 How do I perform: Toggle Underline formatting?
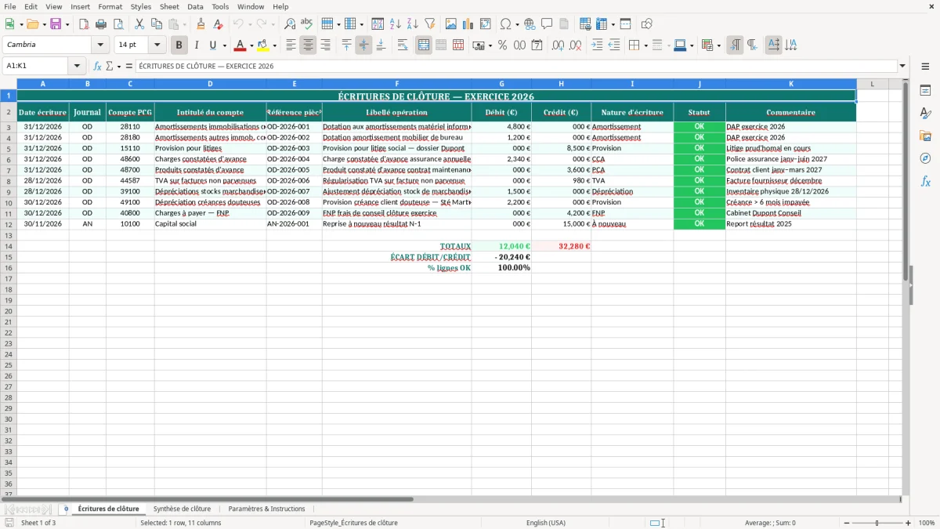pos(212,45)
